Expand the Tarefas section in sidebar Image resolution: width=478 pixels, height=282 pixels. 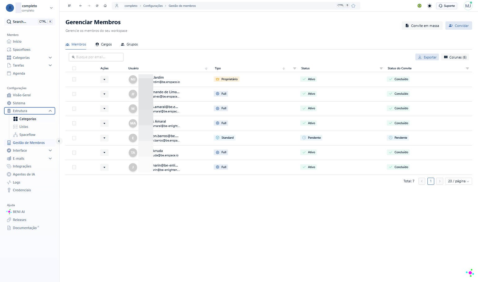coord(50,65)
